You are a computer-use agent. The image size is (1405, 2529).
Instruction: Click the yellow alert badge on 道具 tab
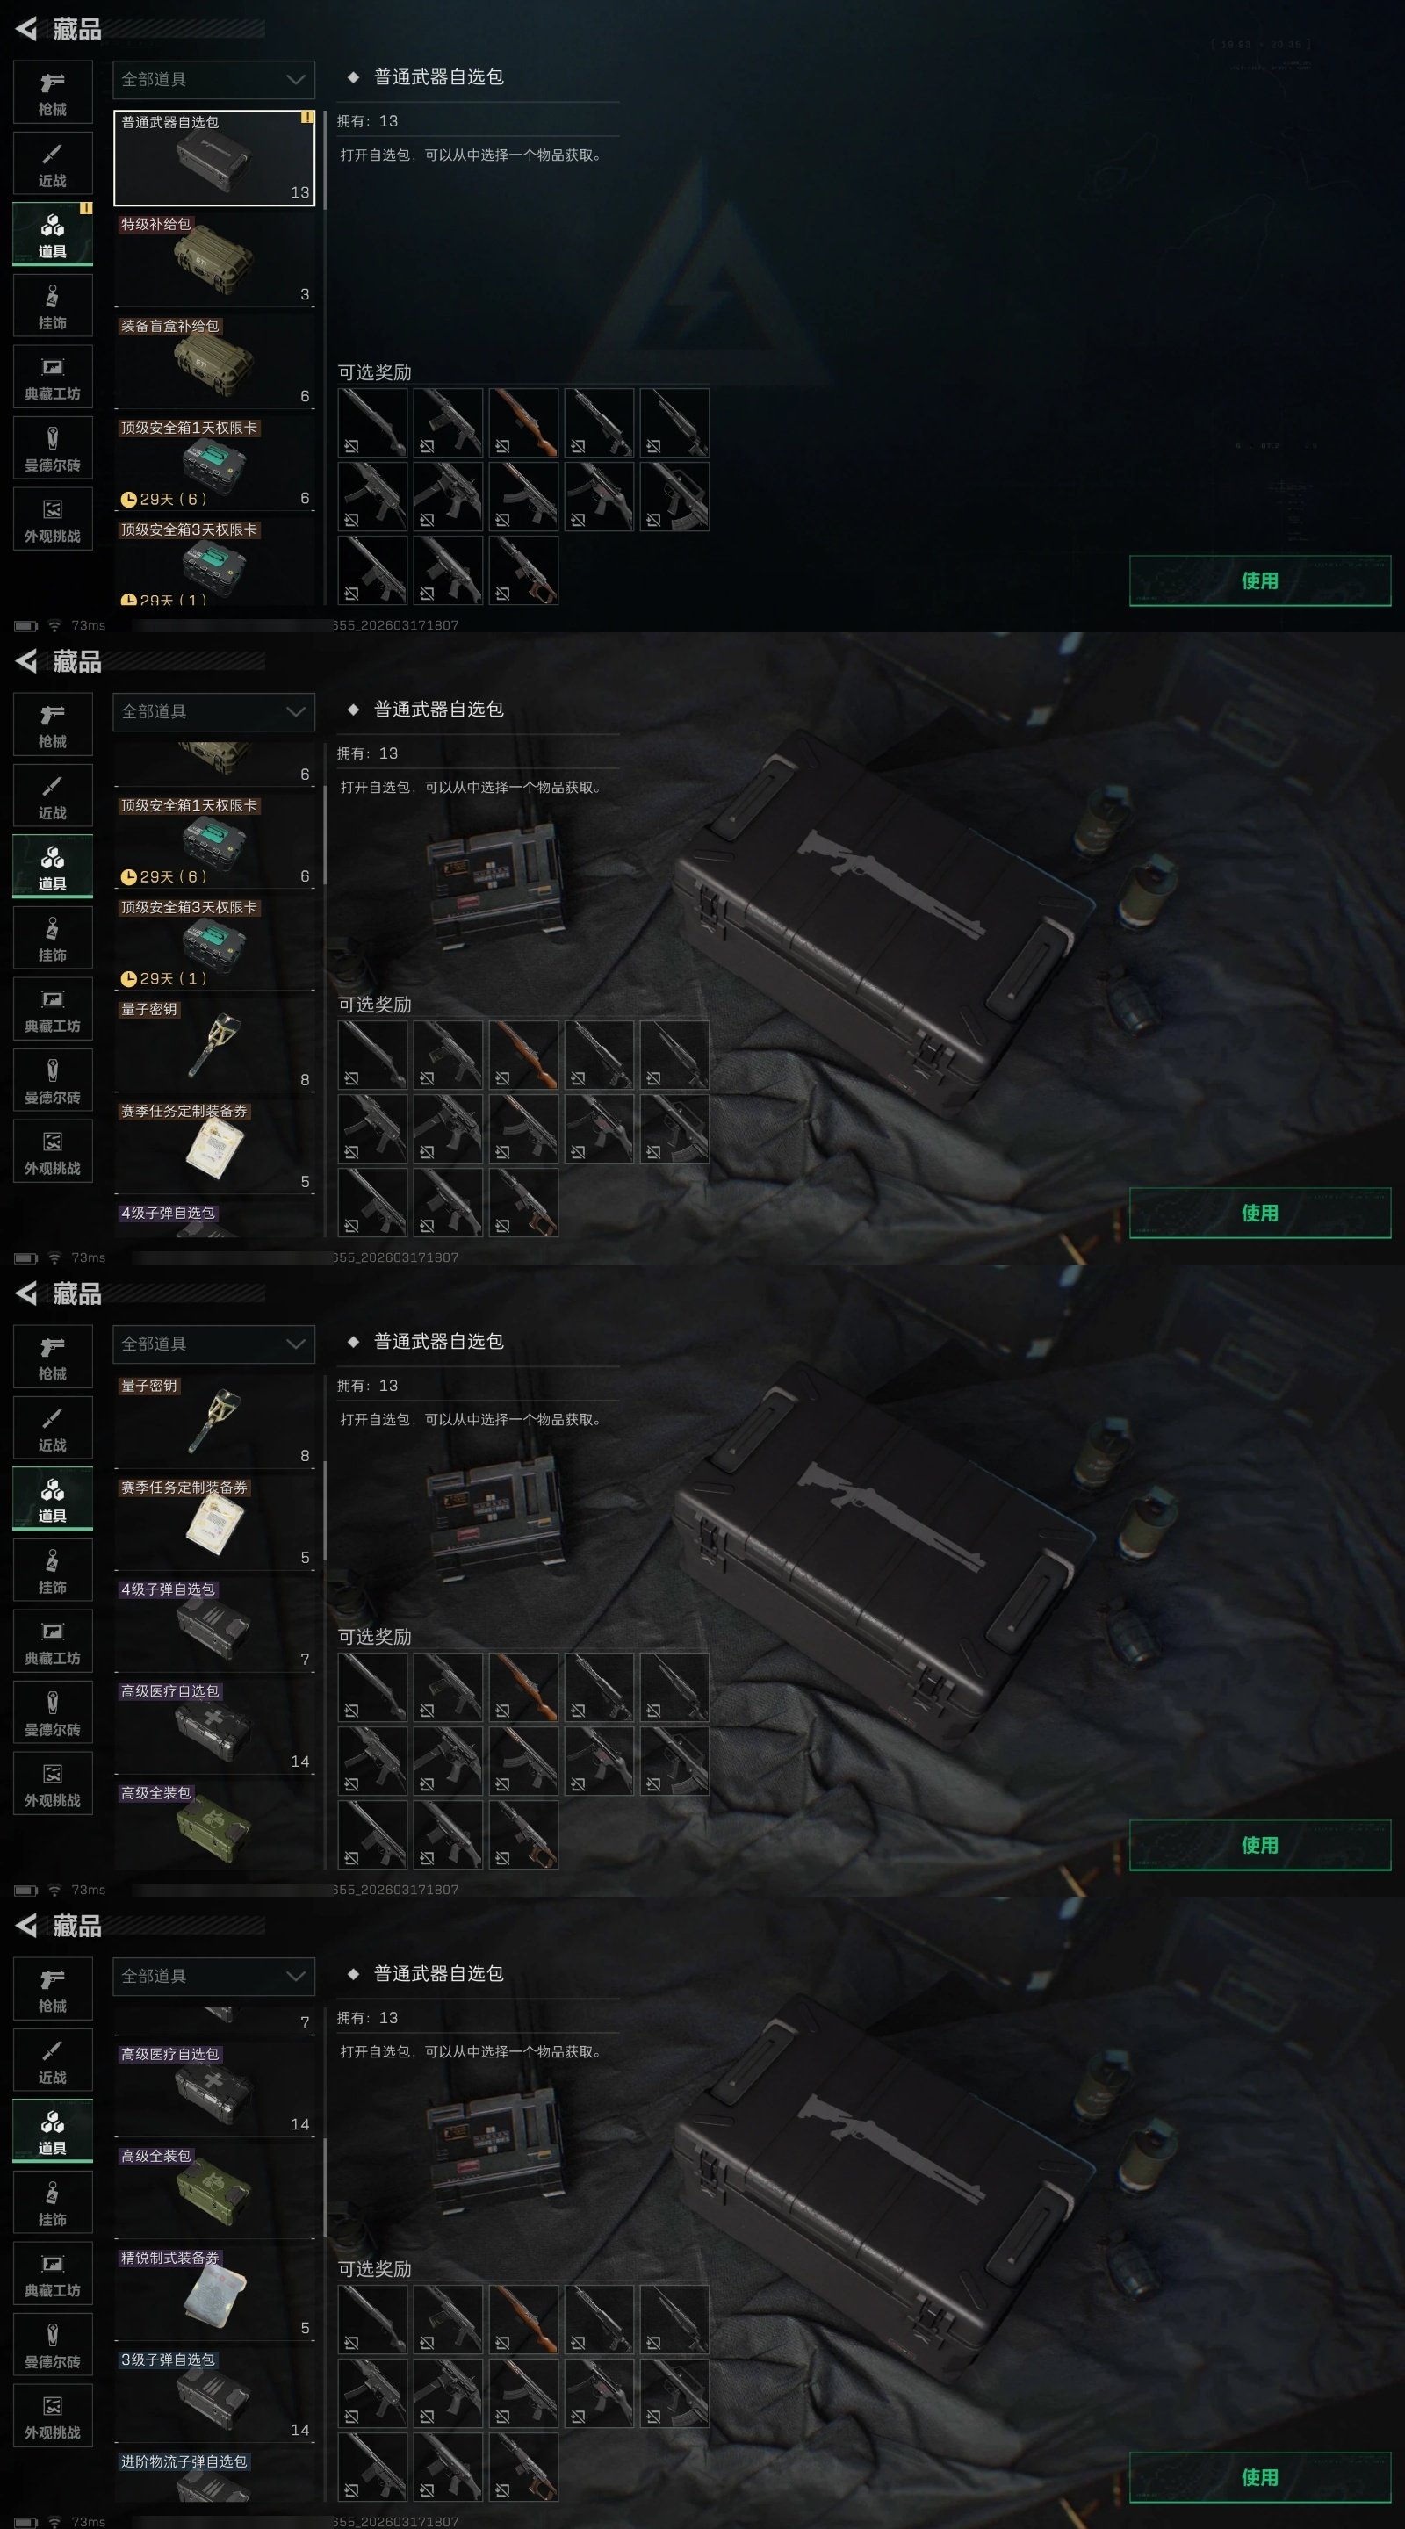(x=86, y=208)
